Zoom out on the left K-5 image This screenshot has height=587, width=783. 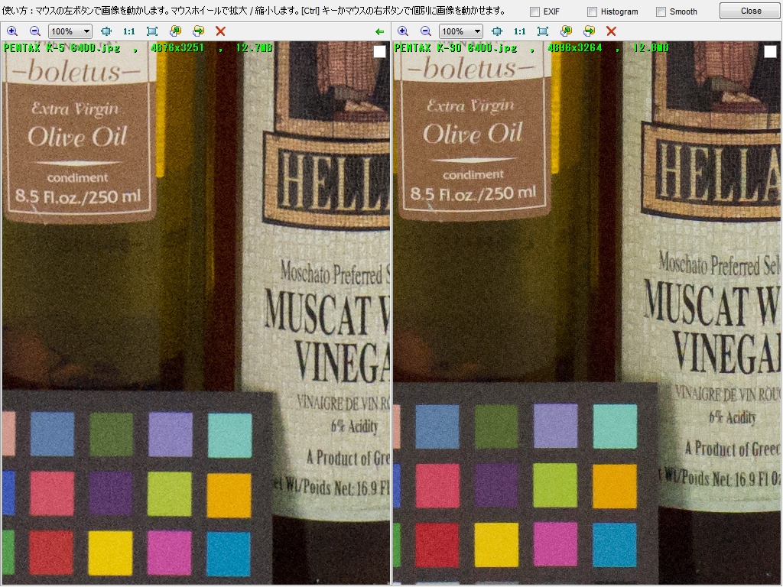click(x=35, y=31)
